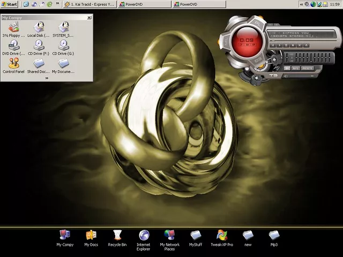Image resolution: width=343 pixels, height=257 pixels.
Task: Open the equalizer PRESETS menu
Action: (x=308, y=69)
